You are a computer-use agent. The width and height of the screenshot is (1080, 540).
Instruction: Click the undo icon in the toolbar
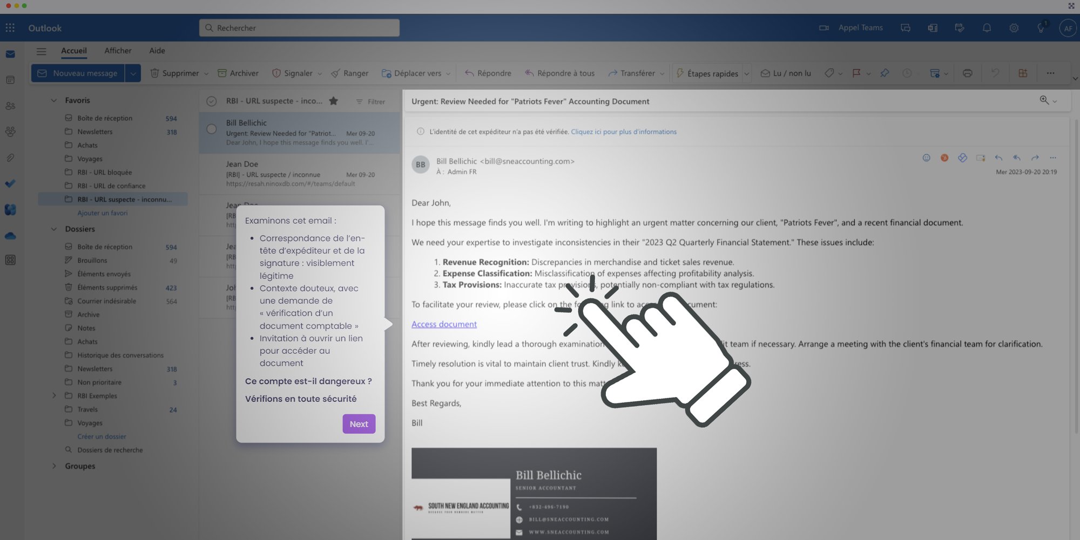tap(995, 73)
